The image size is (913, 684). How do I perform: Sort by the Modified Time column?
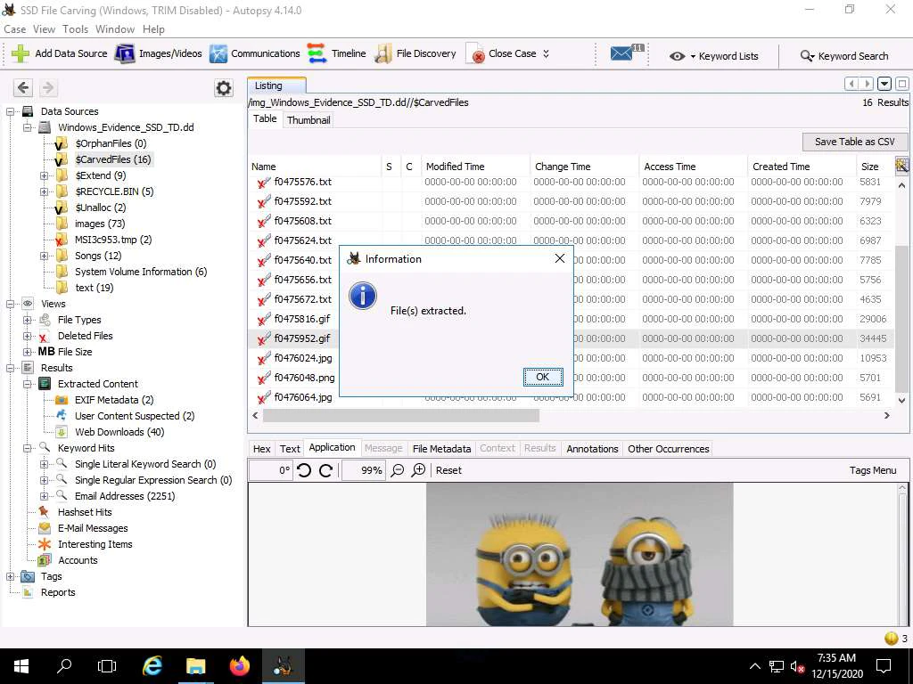(x=474, y=167)
